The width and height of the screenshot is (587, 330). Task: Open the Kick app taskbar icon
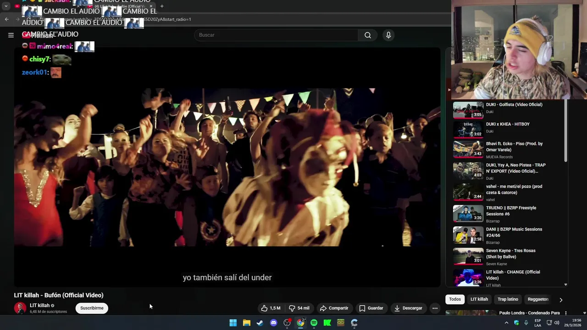tap(327, 323)
